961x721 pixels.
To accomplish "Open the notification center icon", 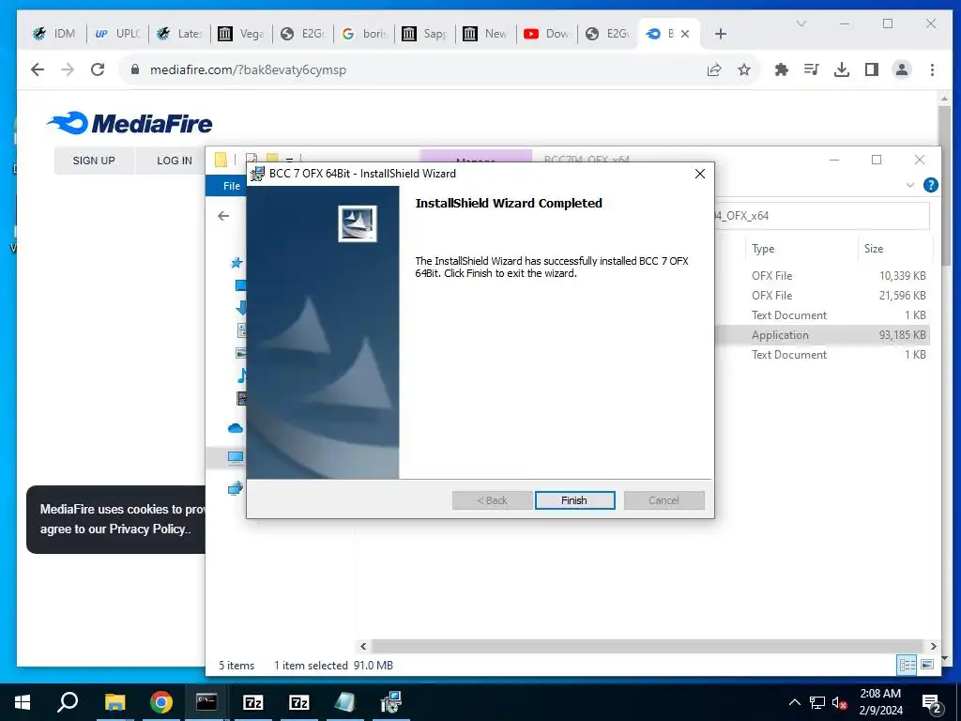I will pos(932,702).
